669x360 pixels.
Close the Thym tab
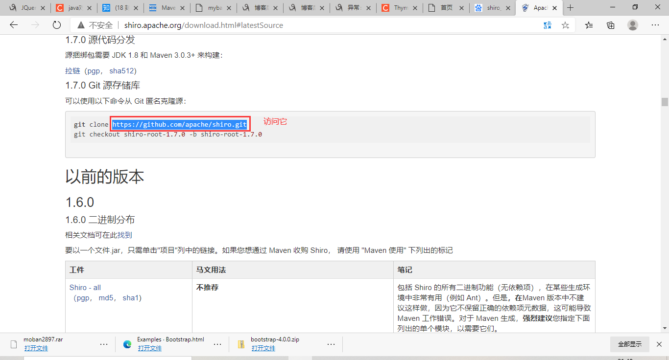click(414, 8)
